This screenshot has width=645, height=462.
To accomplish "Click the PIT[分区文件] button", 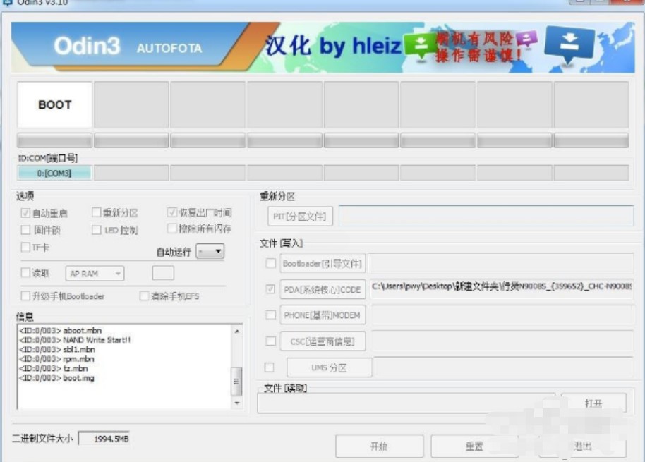I will tap(300, 217).
